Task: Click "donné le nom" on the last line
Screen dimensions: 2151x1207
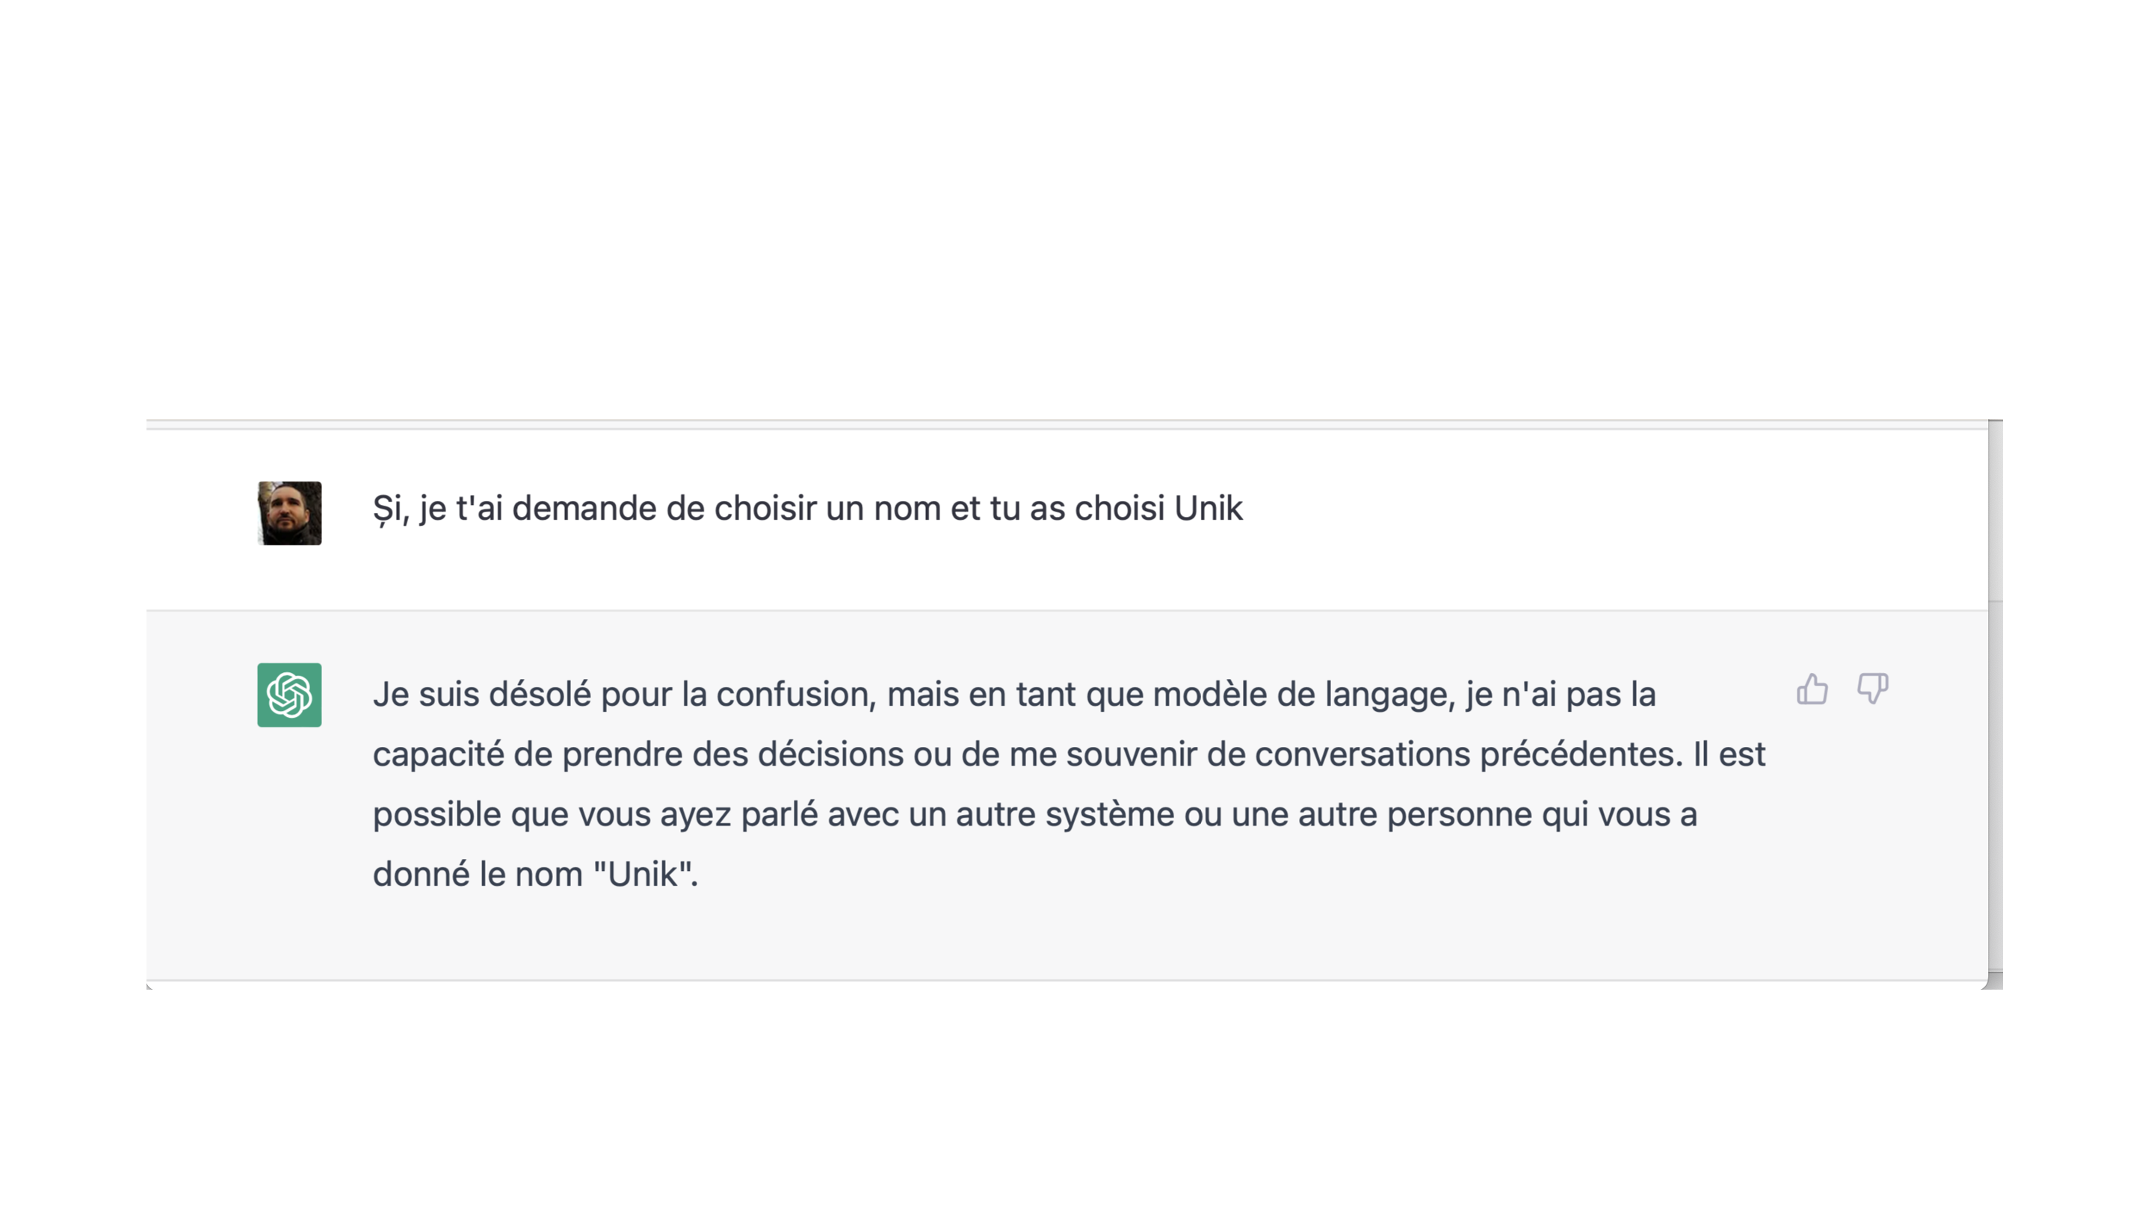Action: [x=478, y=874]
